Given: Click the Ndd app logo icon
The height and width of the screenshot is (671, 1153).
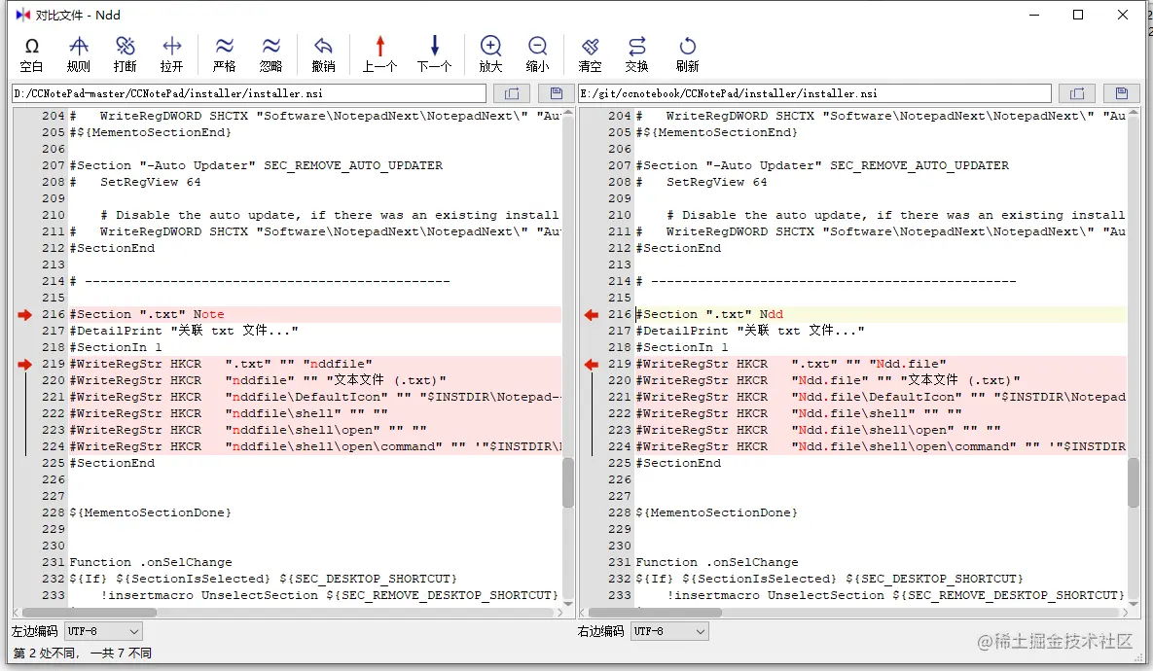Looking at the screenshot, I should click(x=22, y=15).
